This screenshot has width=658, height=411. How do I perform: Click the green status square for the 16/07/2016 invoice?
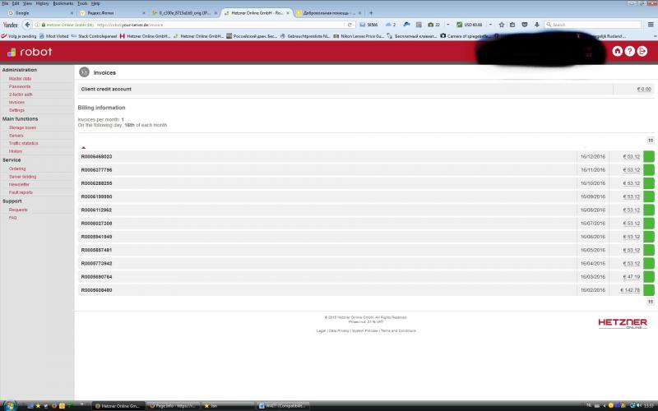[649, 223]
